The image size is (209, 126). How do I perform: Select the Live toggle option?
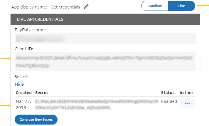click(x=181, y=6)
